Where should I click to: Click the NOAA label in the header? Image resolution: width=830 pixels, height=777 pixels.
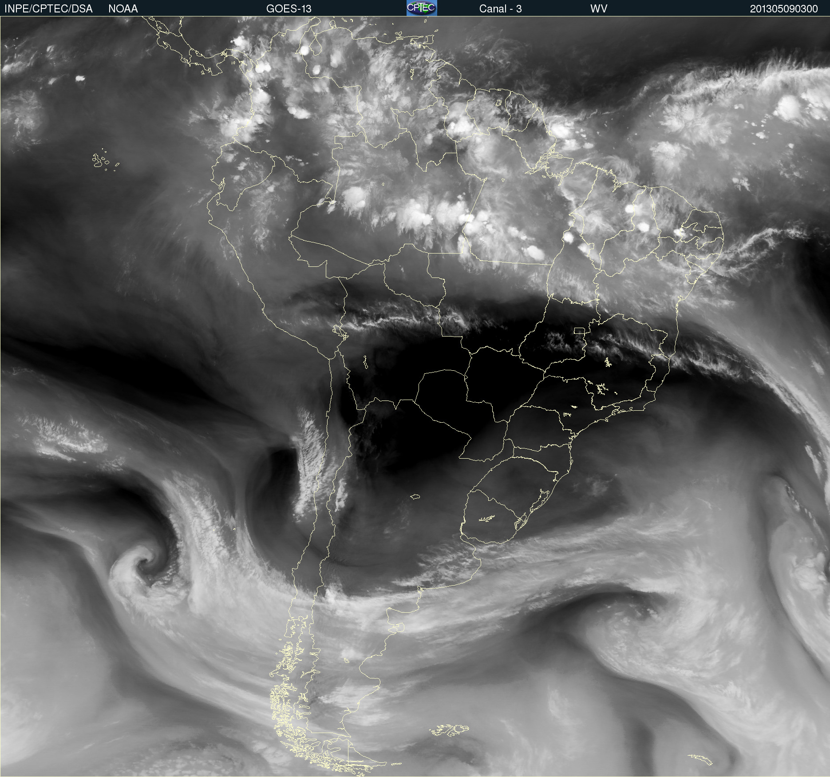[123, 9]
